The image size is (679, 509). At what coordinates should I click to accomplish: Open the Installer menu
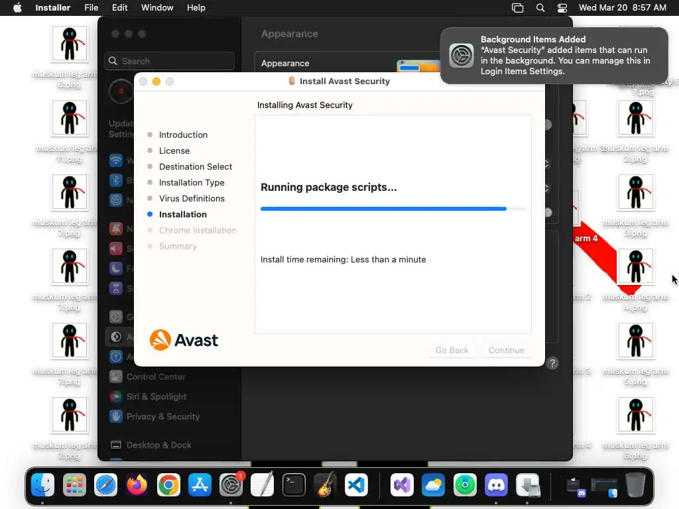[x=53, y=8]
